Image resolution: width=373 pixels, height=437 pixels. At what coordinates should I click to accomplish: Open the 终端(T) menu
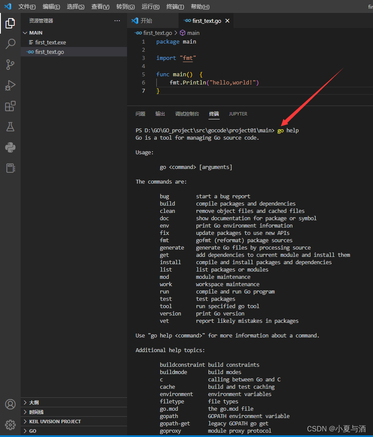pos(175,6)
